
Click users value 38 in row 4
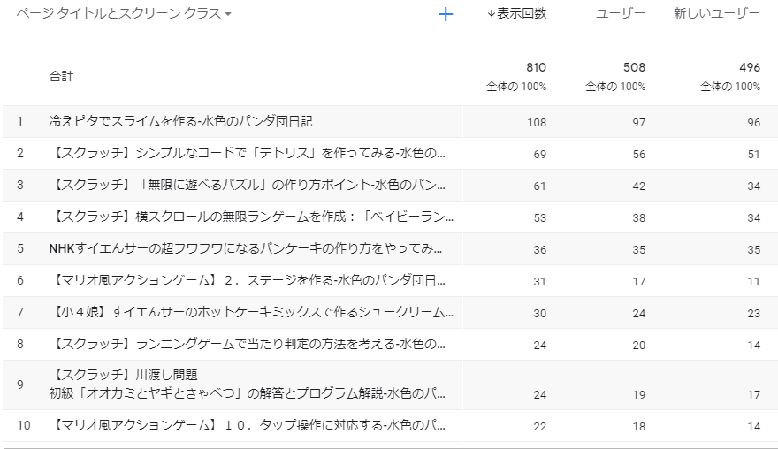pos(638,217)
